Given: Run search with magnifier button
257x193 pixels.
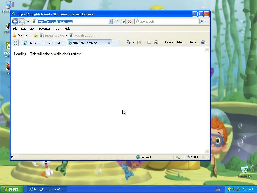Looking at the screenshot, I should pyautogui.click(x=202, y=22).
